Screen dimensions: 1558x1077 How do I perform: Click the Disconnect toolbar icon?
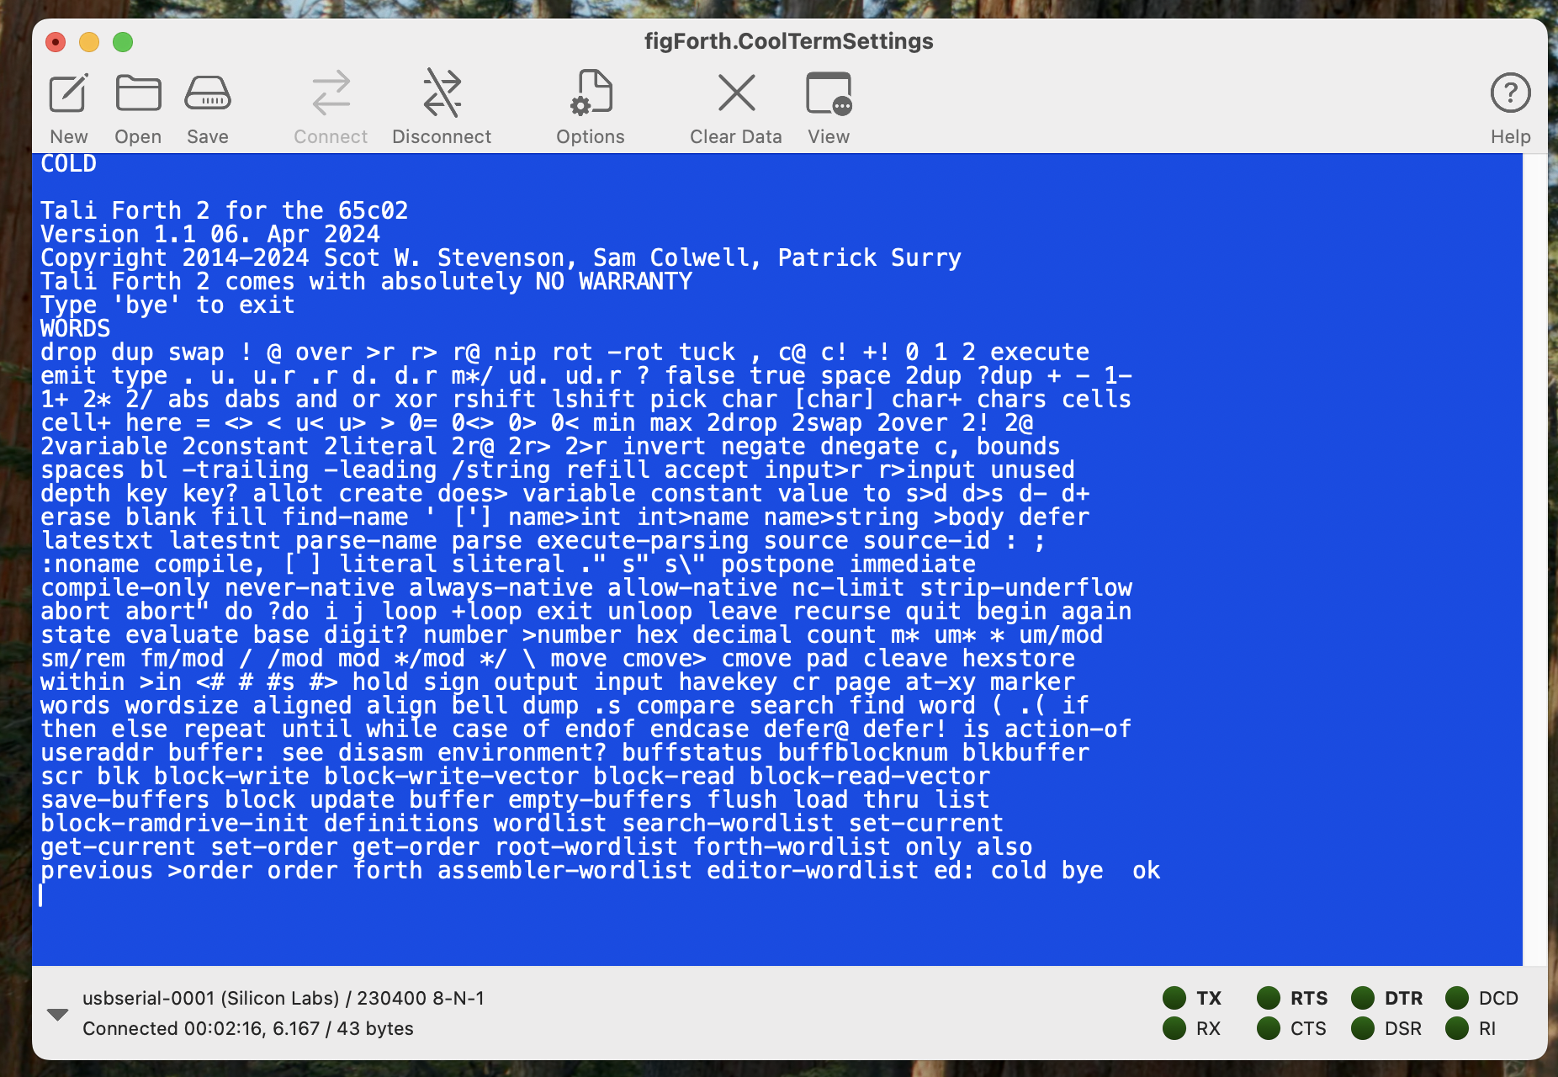pos(442,93)
